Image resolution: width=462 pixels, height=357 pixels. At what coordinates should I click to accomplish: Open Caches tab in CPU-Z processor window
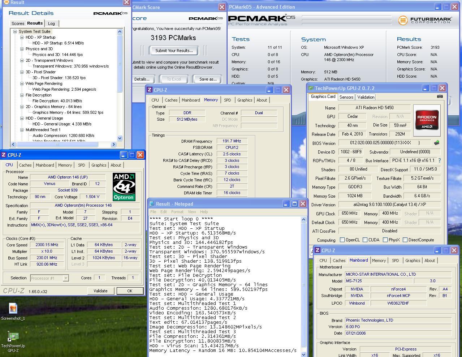point(25,165)
